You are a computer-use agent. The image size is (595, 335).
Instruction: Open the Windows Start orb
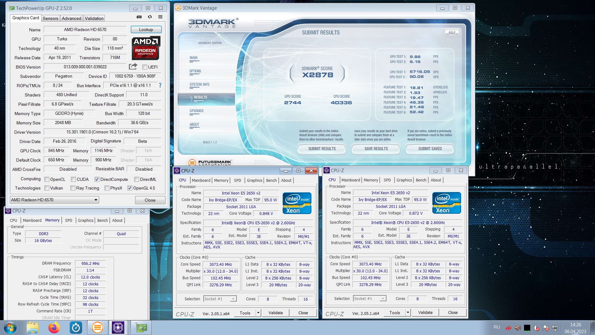click(x=10, y=328)
